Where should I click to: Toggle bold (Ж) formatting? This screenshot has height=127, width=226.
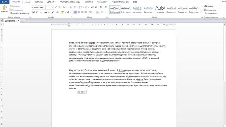tap(34, 12)
